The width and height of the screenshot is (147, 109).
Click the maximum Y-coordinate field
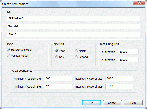(119, 86)
